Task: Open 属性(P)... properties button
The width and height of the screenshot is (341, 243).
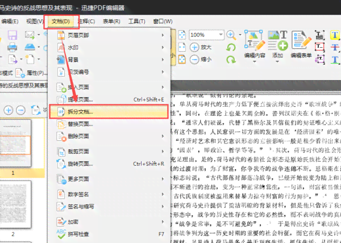Action: coord(32,73)
